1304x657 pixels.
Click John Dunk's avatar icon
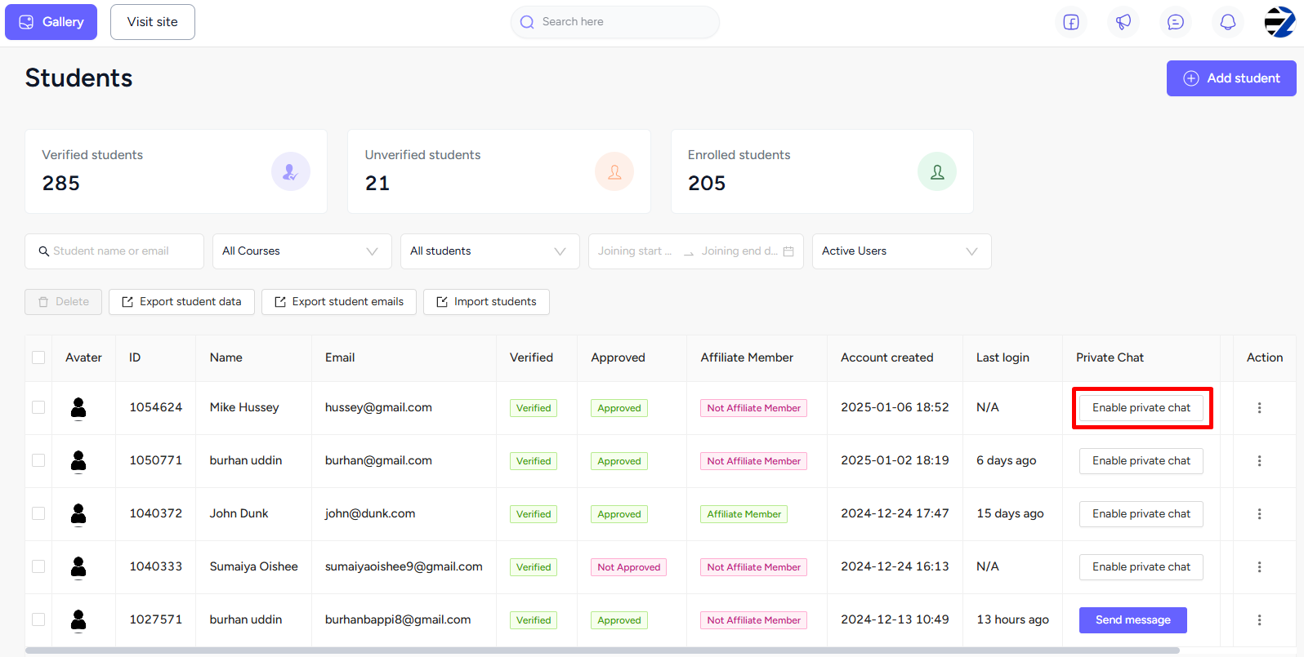(x=78, y=514)
